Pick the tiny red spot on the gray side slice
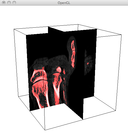Screen dimensions: 128x133 pyautogui.click(x=88, y=64)
